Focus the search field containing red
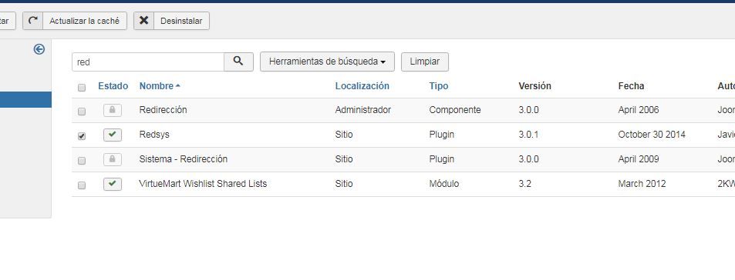The height and width of the screenshot is (280, 735). click(147, 62)
